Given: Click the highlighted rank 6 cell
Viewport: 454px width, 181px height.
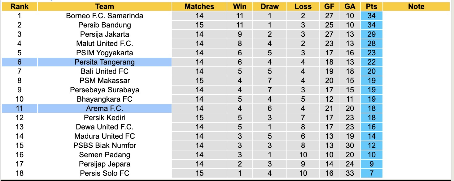Looking at the screenshot, I should (x=19, y=62).
